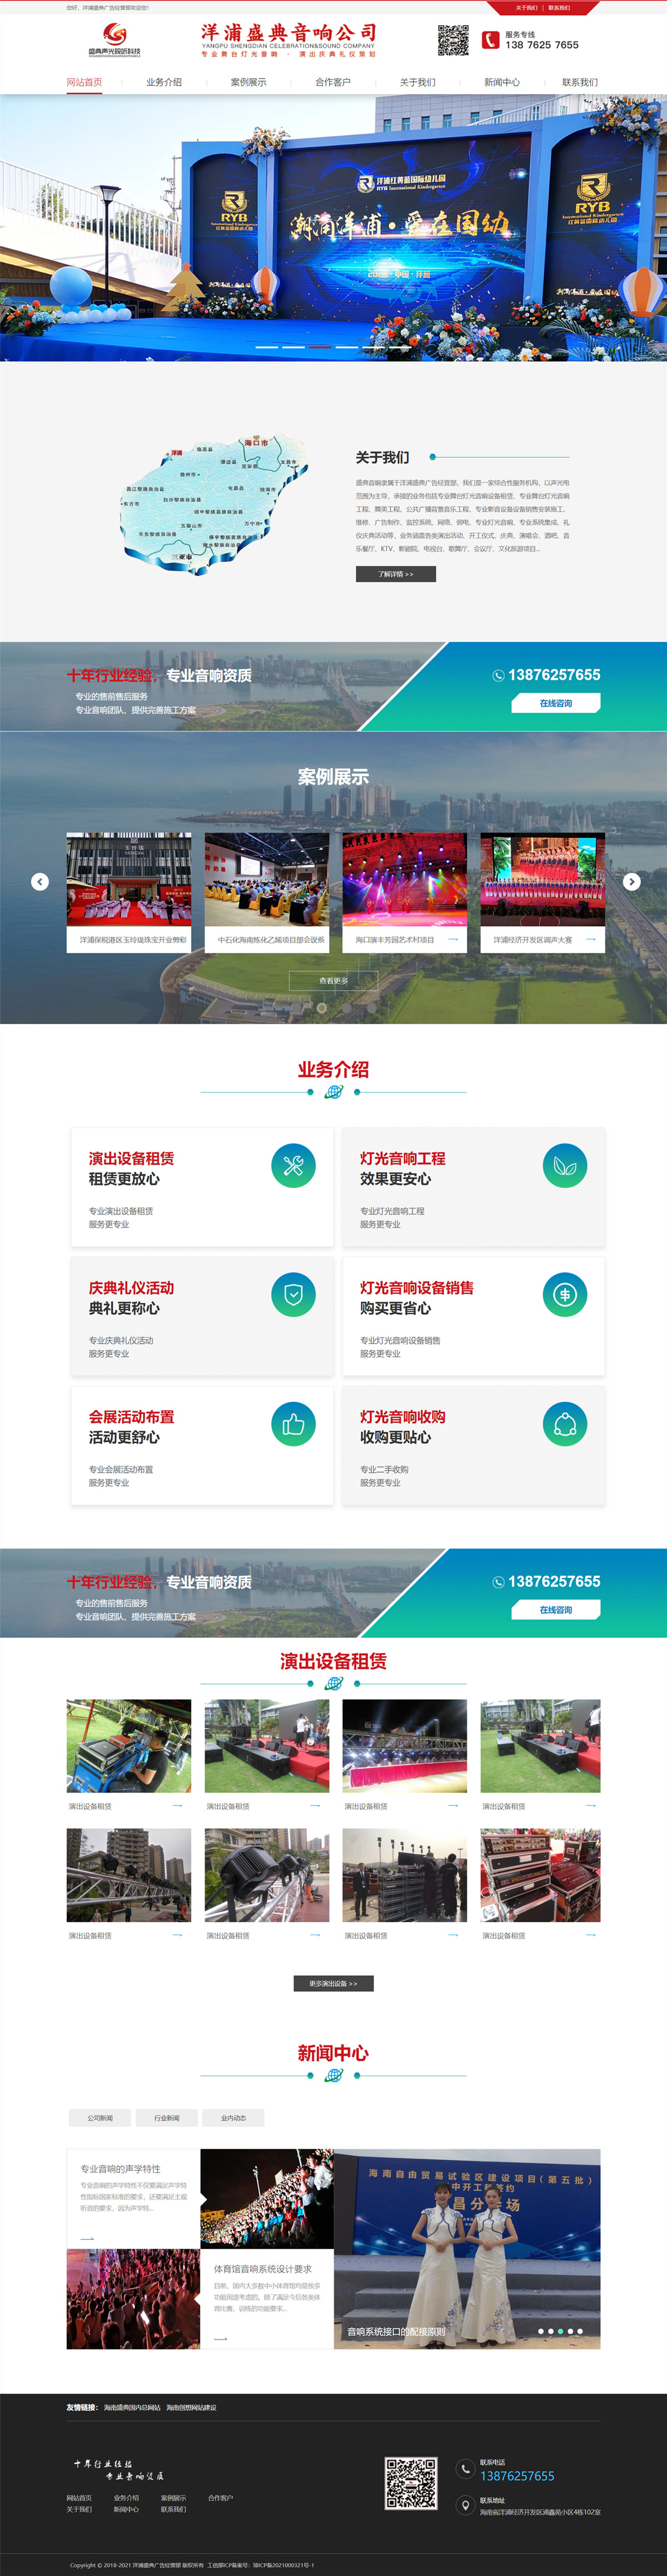Click 查看更多 under the case showcase
The image size is (667, 2576).
pyautogui.click(x=333, y=980)
